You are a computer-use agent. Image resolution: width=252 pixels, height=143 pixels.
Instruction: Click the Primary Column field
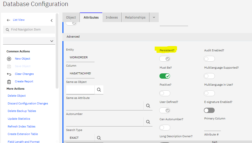pyautogui.click(x=212, y=127)
